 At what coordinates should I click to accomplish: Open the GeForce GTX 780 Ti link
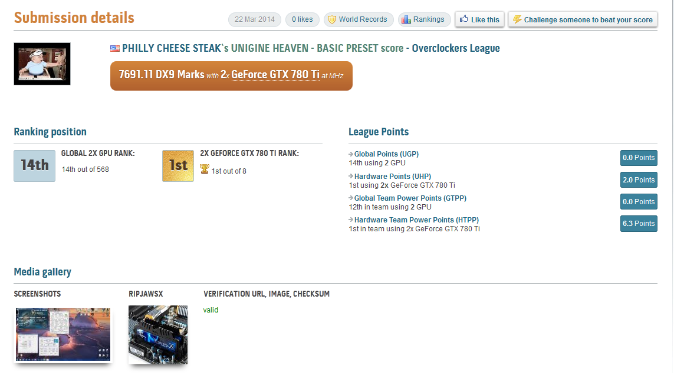tap(275, 75)
